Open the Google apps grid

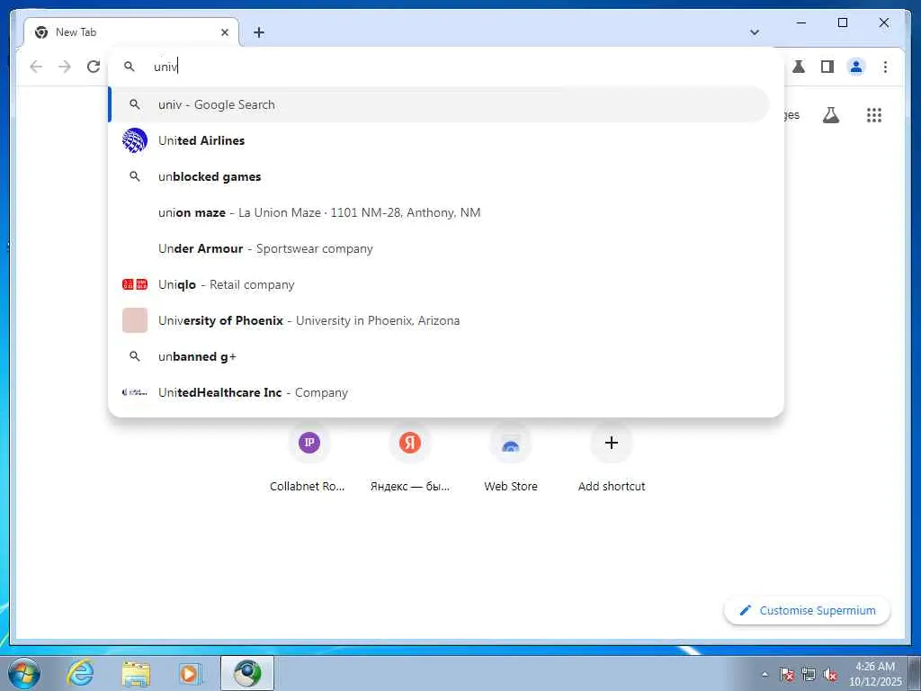point(874,115)
